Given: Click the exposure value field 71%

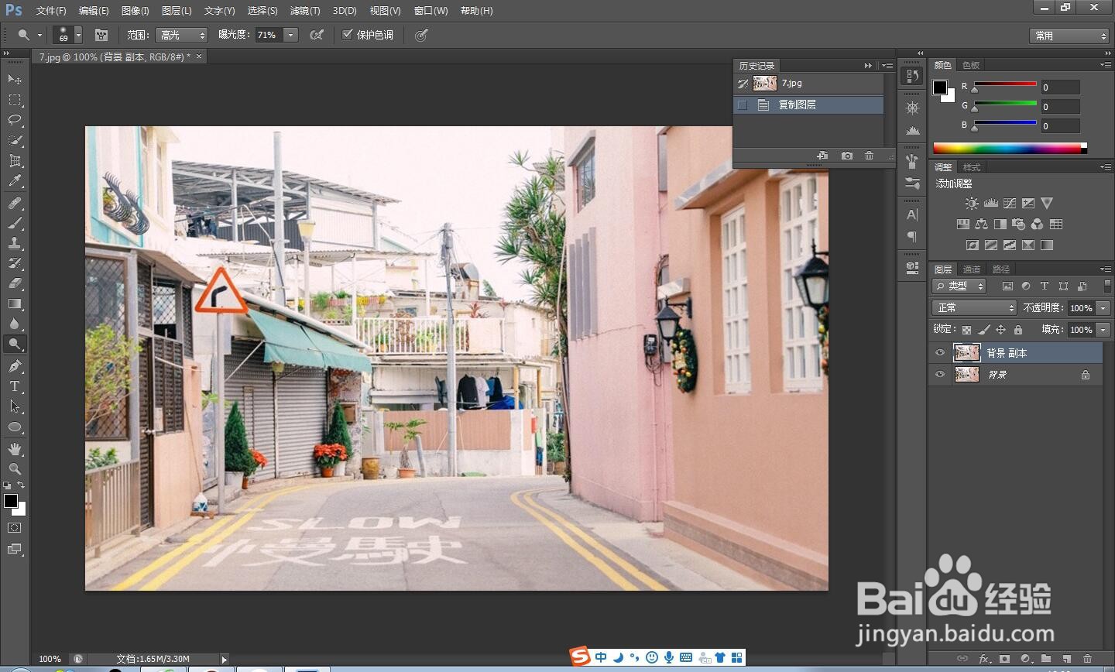Looking at the screenshot, I should pos(269,35).
